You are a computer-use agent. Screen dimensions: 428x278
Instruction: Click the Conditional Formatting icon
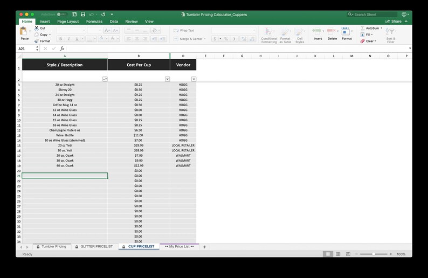[268, 32]
